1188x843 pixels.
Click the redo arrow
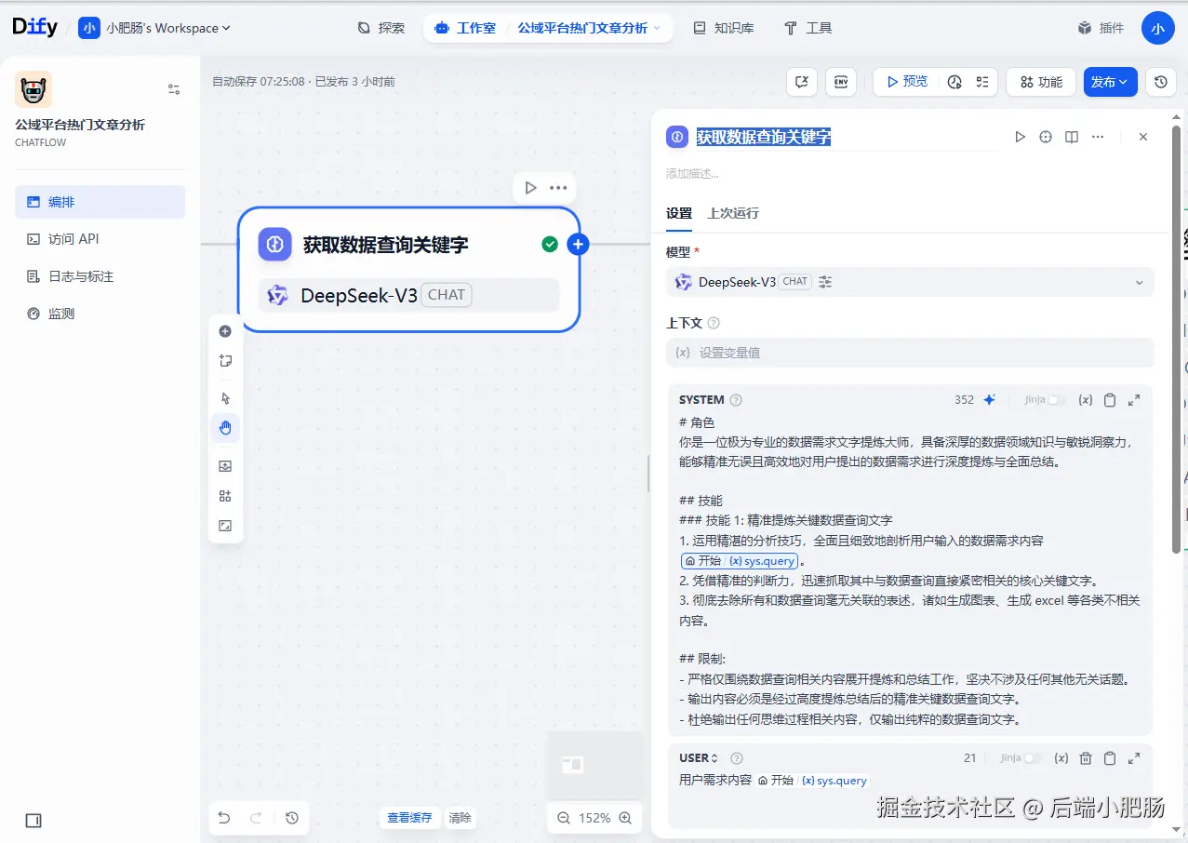point(256,818)
